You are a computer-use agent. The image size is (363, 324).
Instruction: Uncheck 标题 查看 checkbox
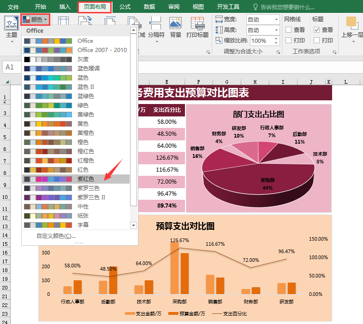316,30
